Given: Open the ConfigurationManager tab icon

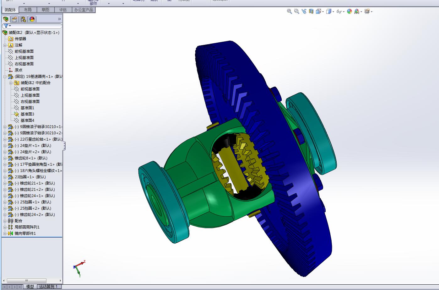Looking at the screenshot, I should coord(23,19).
